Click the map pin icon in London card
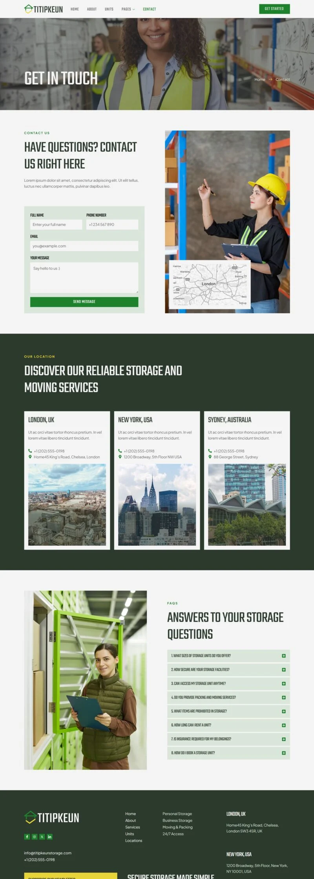The height and width of the screenshot is (879, 314). pos(30,457)
